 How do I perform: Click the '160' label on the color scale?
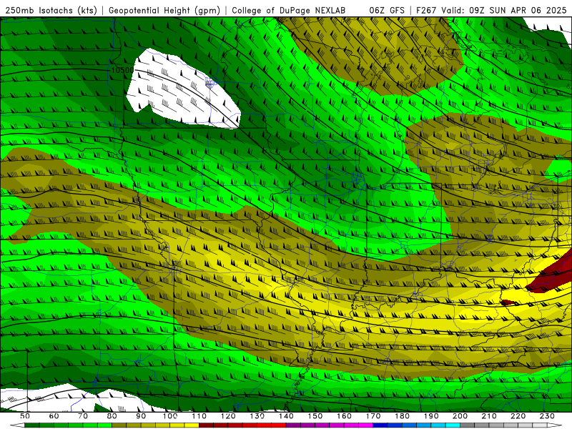click(x=344, y=416)
